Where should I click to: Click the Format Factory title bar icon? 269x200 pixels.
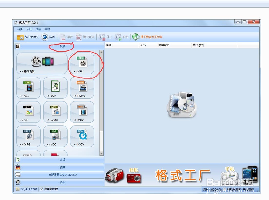click(x=16, y=23)
